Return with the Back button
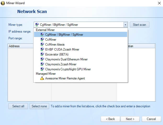Viewport: 163px width, 125px height. [x=110, y=119]
